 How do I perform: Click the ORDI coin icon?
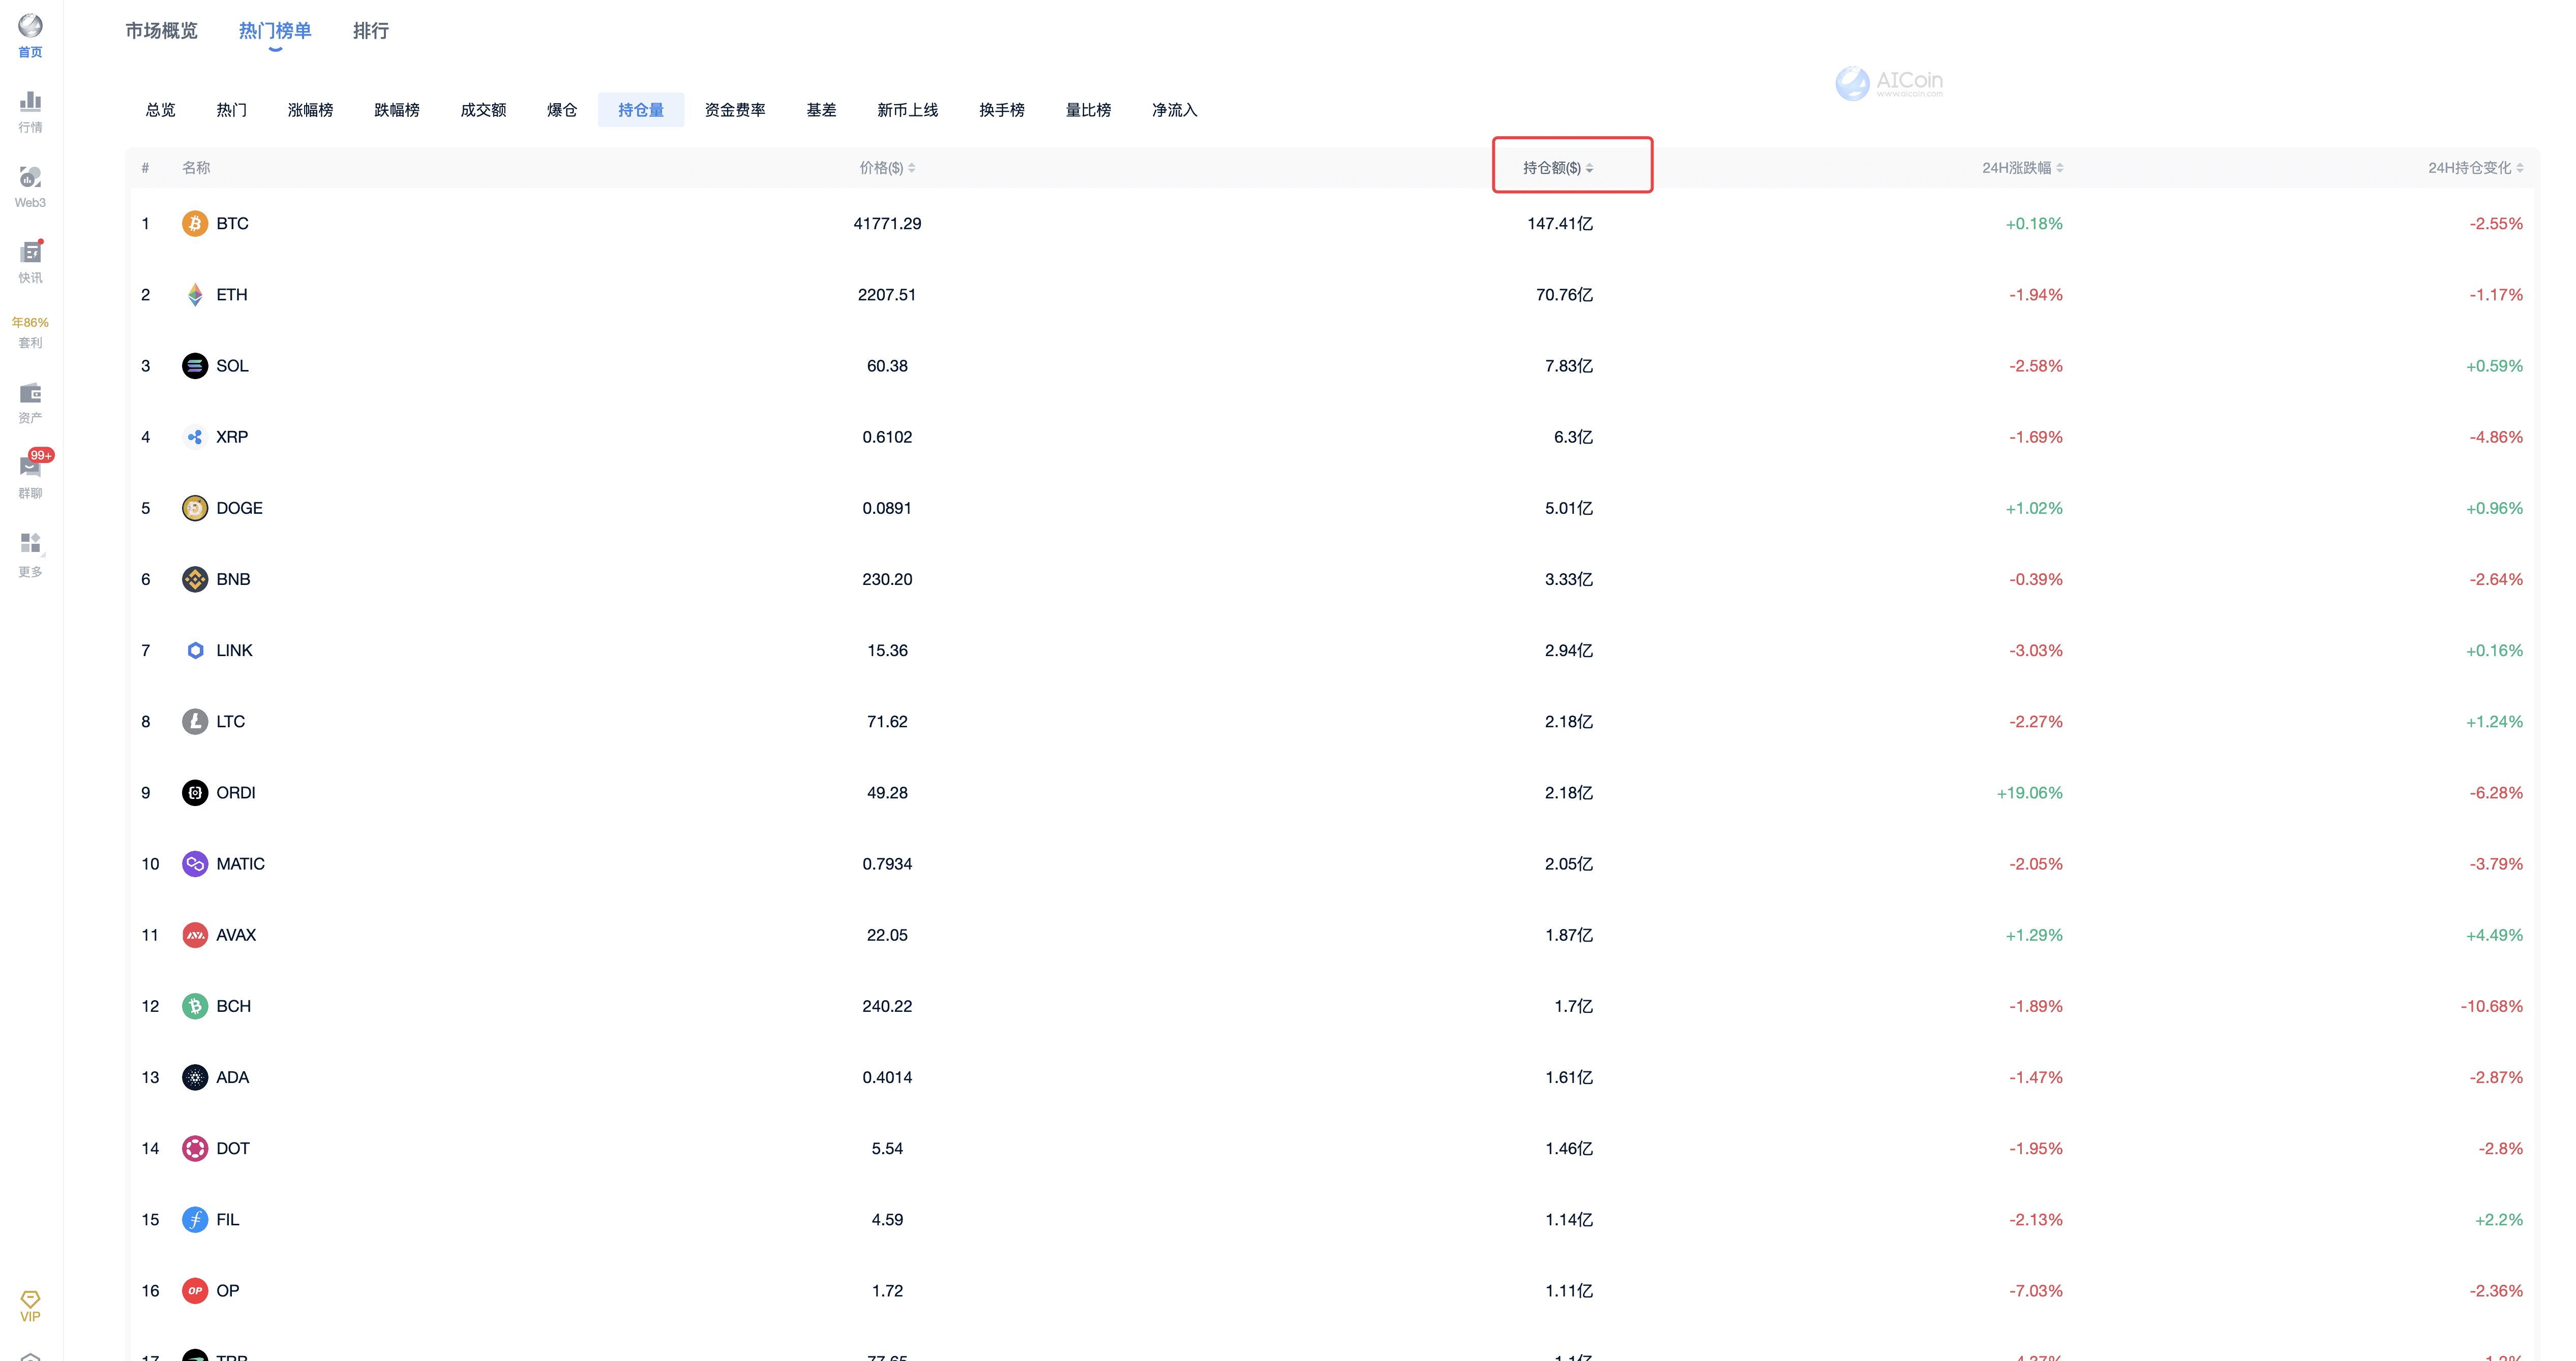pos(195,792)
